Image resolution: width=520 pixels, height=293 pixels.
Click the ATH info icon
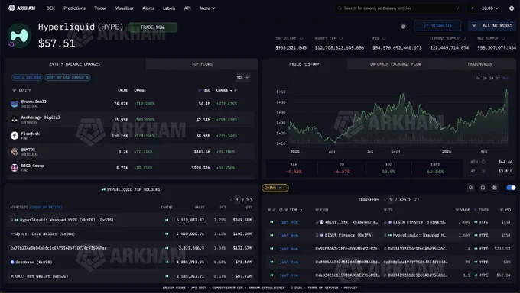point(483,162)
